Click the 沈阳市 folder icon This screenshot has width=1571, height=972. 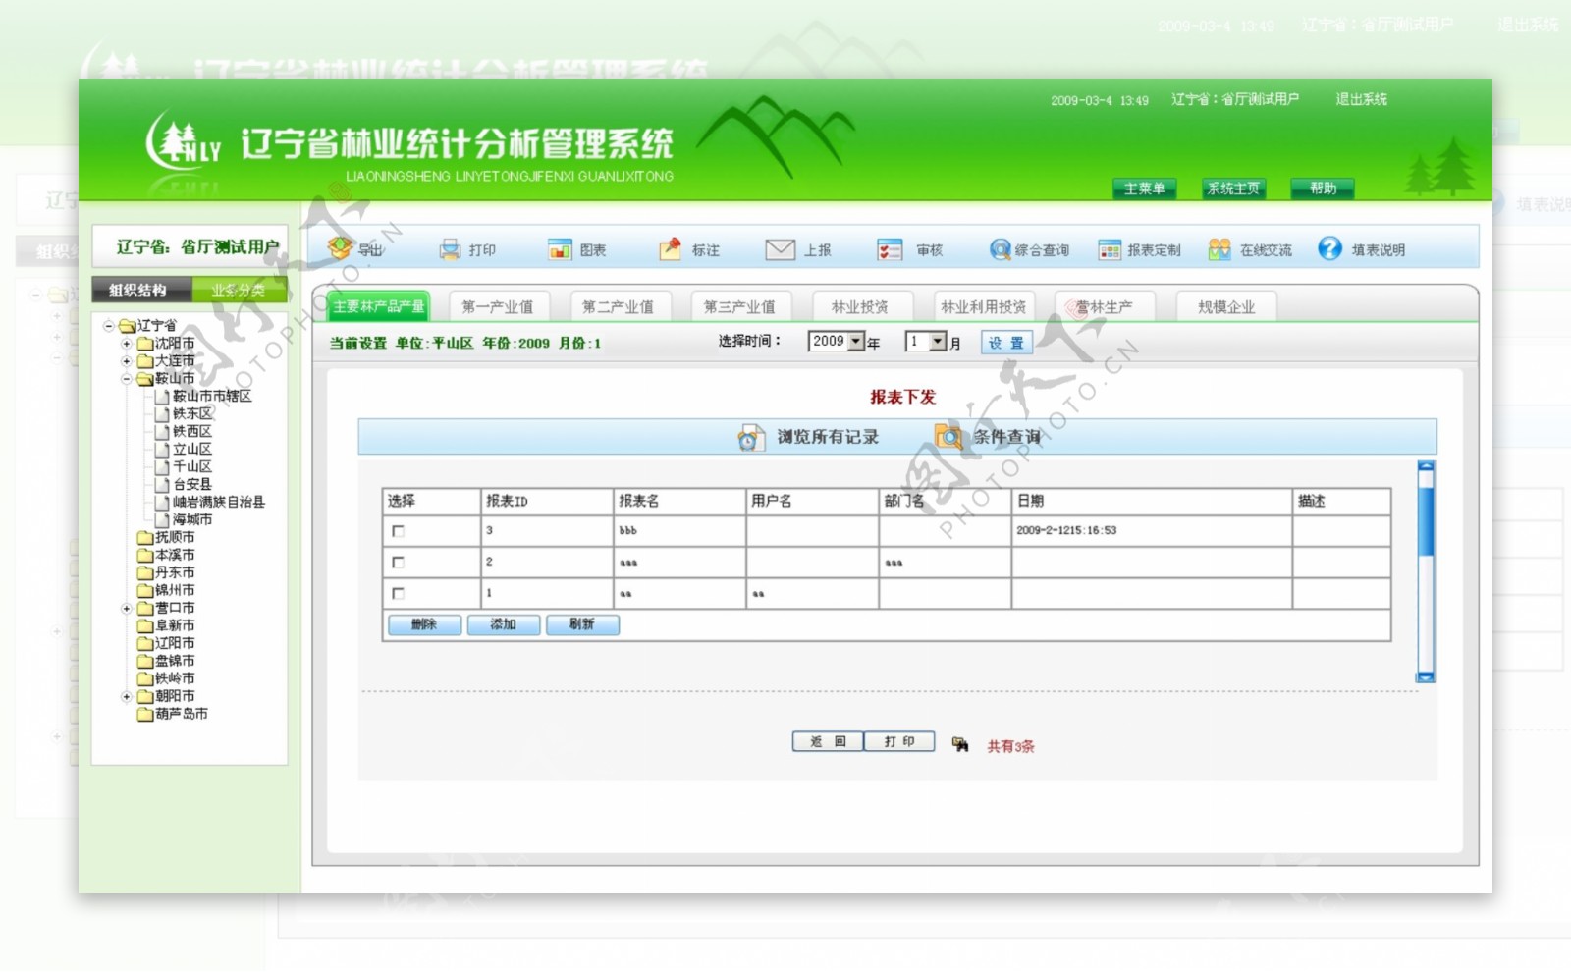pyautogui.click(x=145, y=344)
